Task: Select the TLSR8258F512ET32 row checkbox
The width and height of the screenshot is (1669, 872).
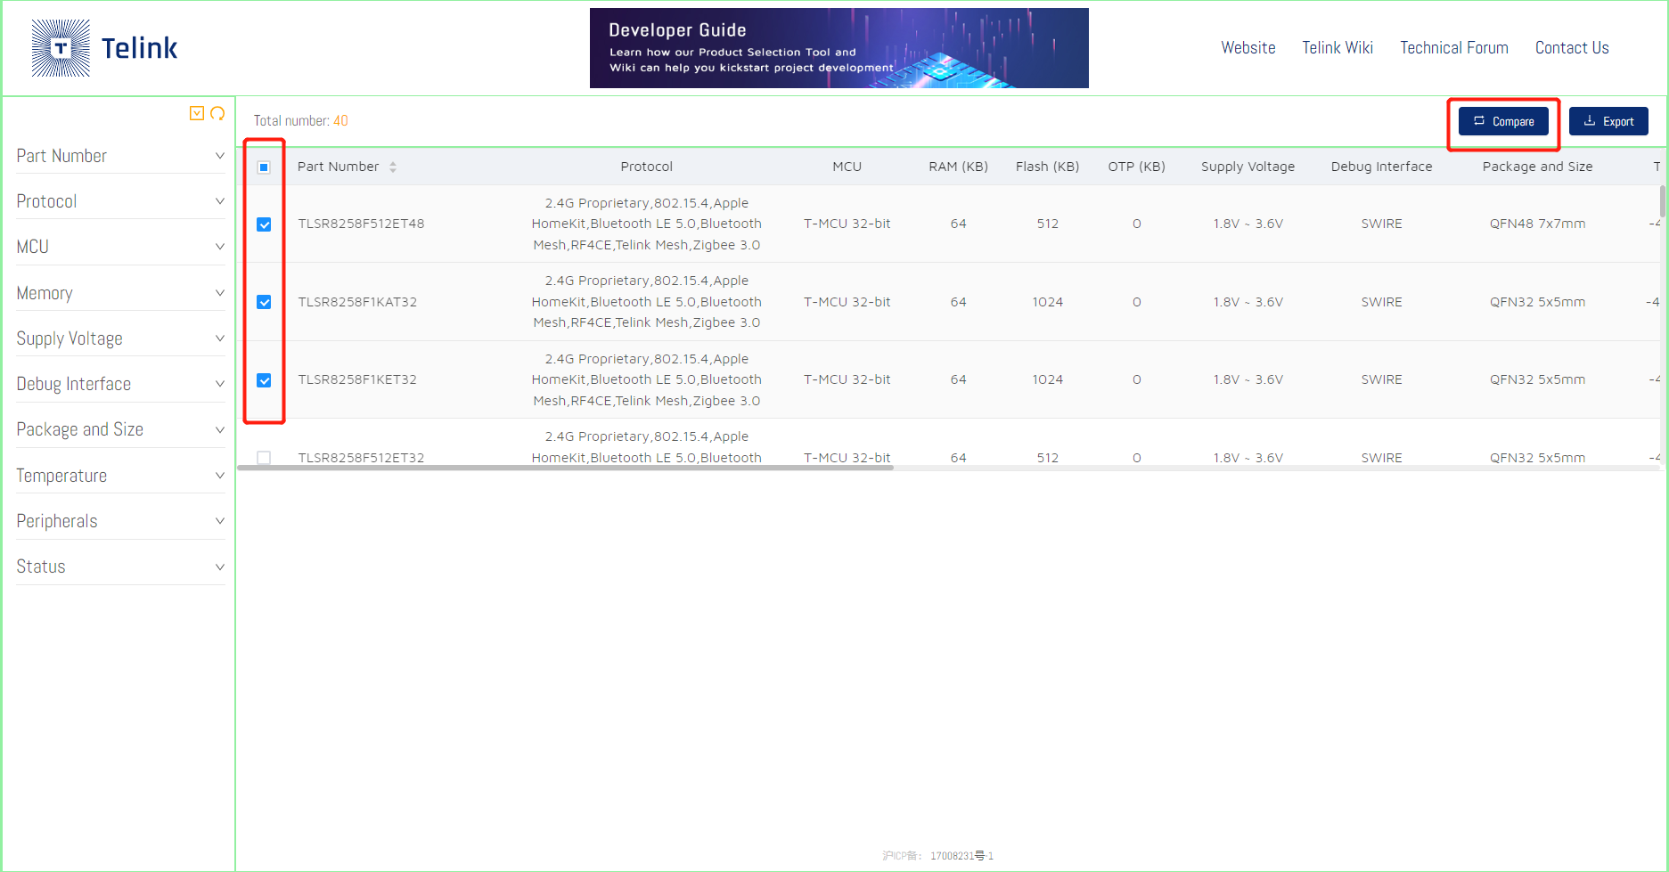Action: tap(264, 457)
